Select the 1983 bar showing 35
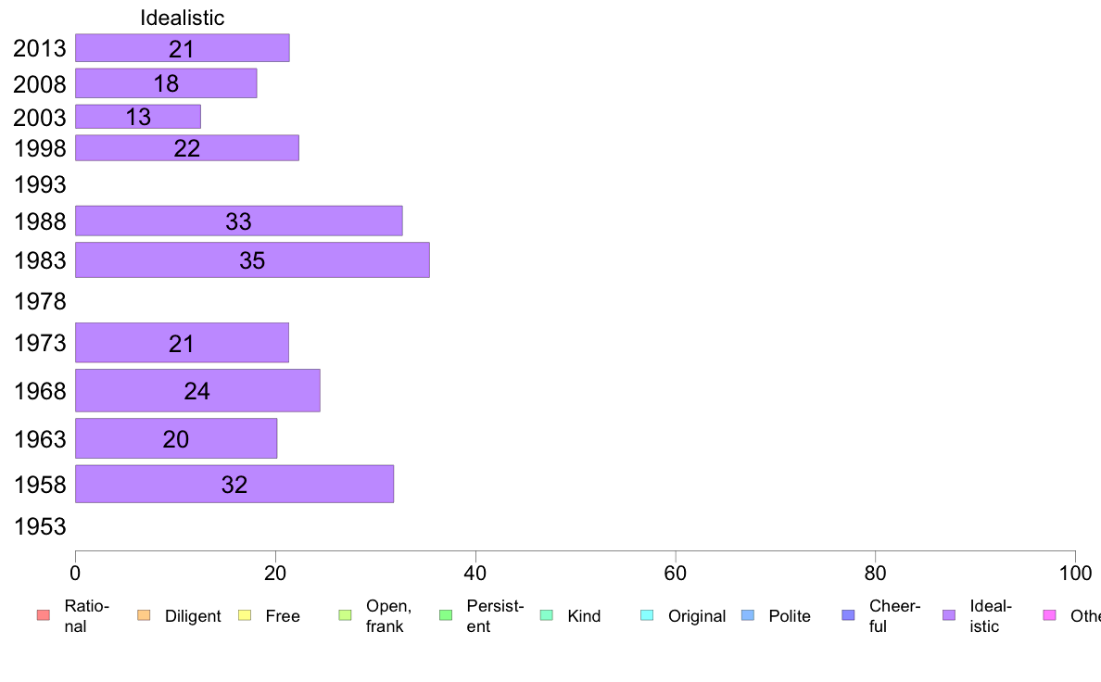This screenshot has height=682, width=1101. [x=253, y=259]
